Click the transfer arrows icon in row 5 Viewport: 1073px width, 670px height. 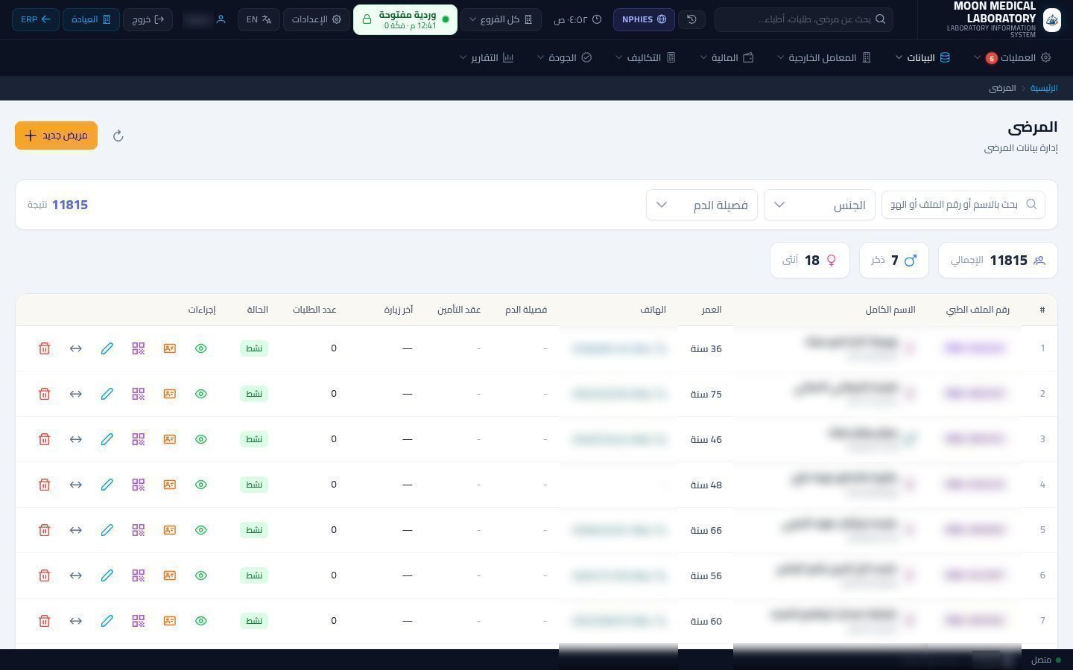(x=76, y=530)
